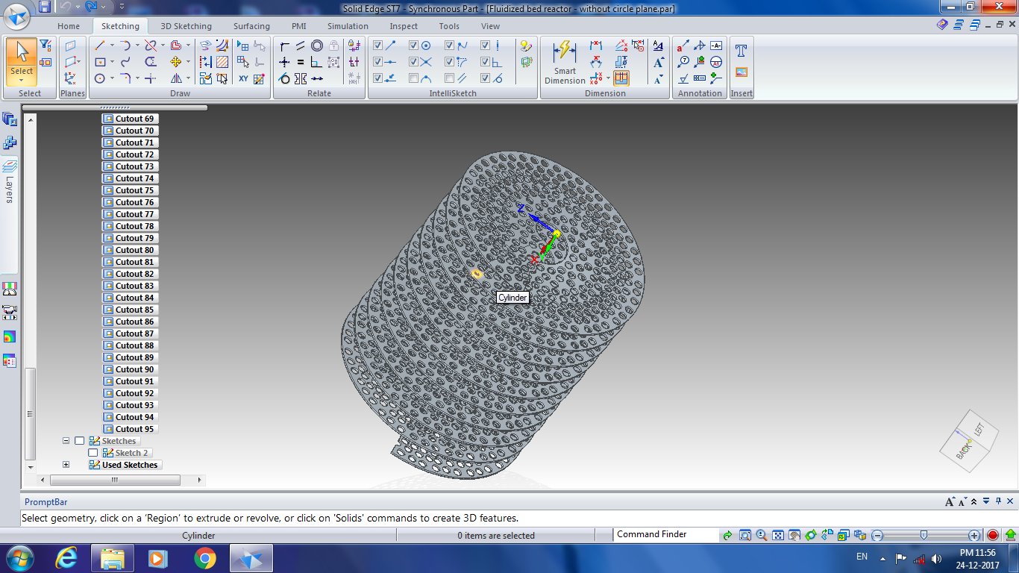Select the Line drawing tool
The width and height of the screenshot is (1019, 573).
[100, 46]
